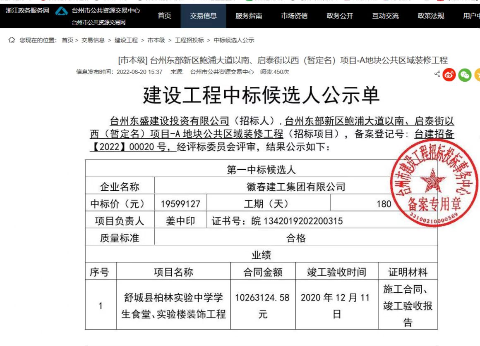The image size is (480, 346).
Task: Switch to the 政务公开 navigation item
Action: click(340, 16)
